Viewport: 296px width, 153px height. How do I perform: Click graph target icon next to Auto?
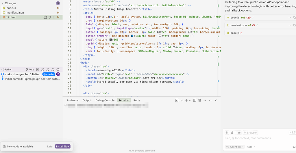point(37,70)
